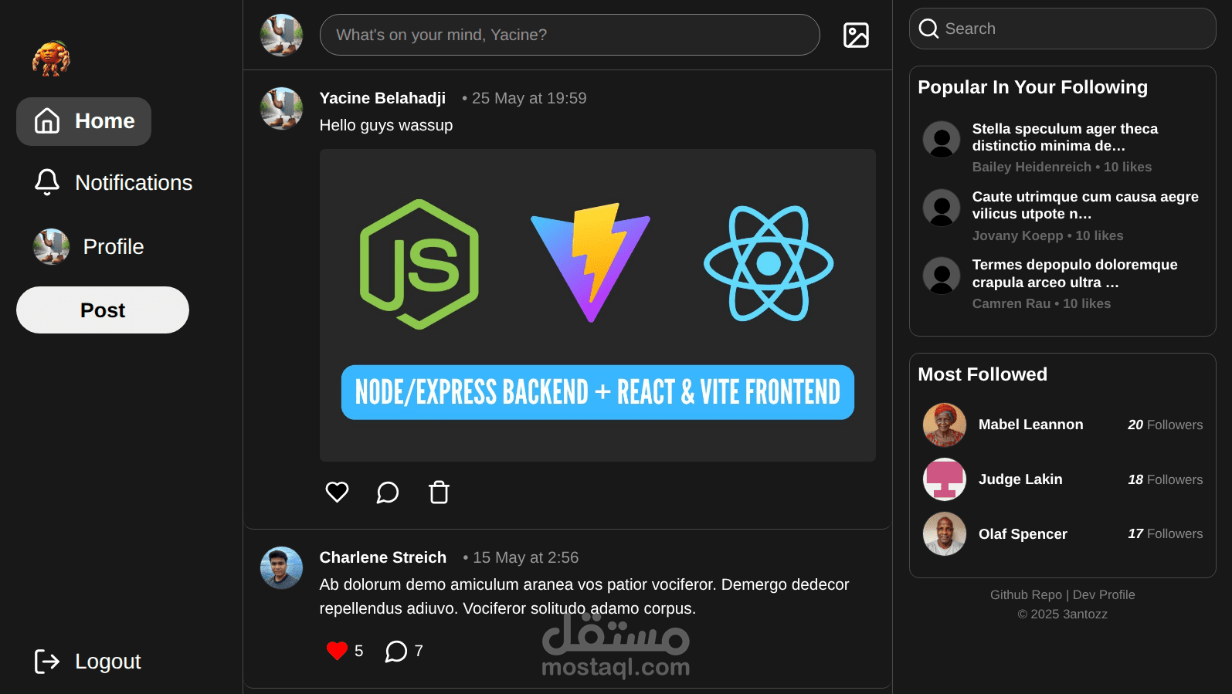The image size is (1232, 694).
Task: Click "17 Followers" count for Olaf Spencer
Action: [1165, 533]
